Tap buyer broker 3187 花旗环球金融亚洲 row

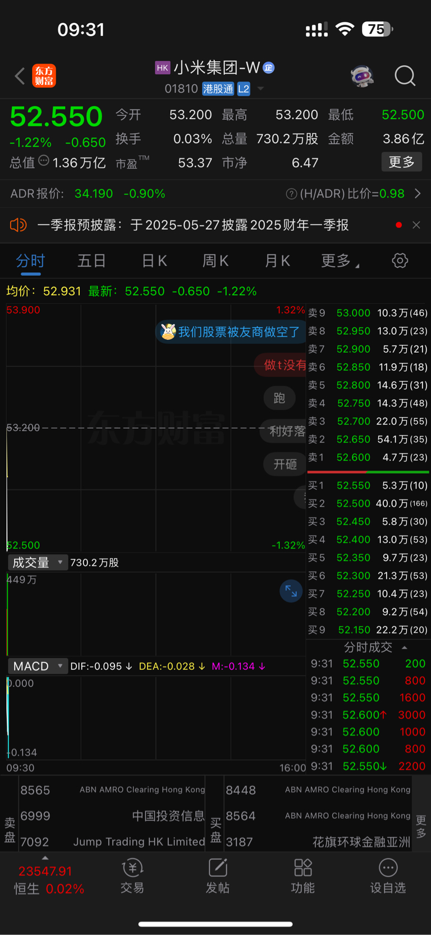coord(318,842)
